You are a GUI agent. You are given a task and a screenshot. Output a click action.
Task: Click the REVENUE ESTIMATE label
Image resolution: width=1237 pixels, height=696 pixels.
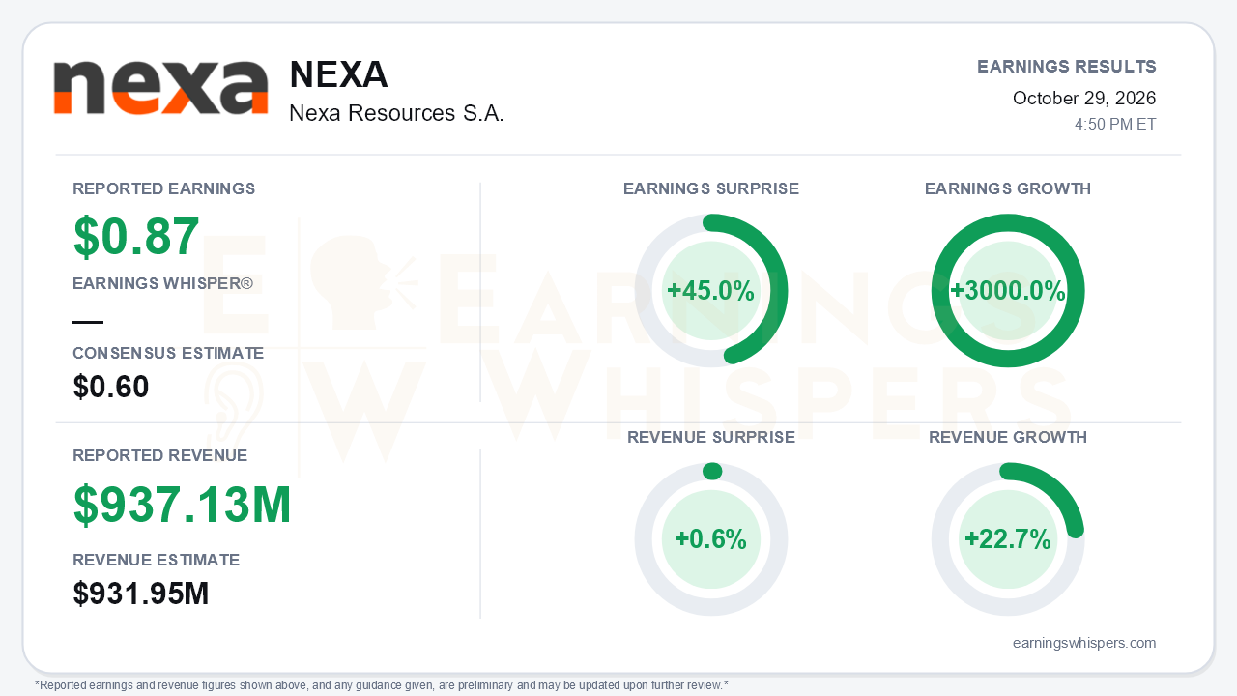tap(157, 560)
